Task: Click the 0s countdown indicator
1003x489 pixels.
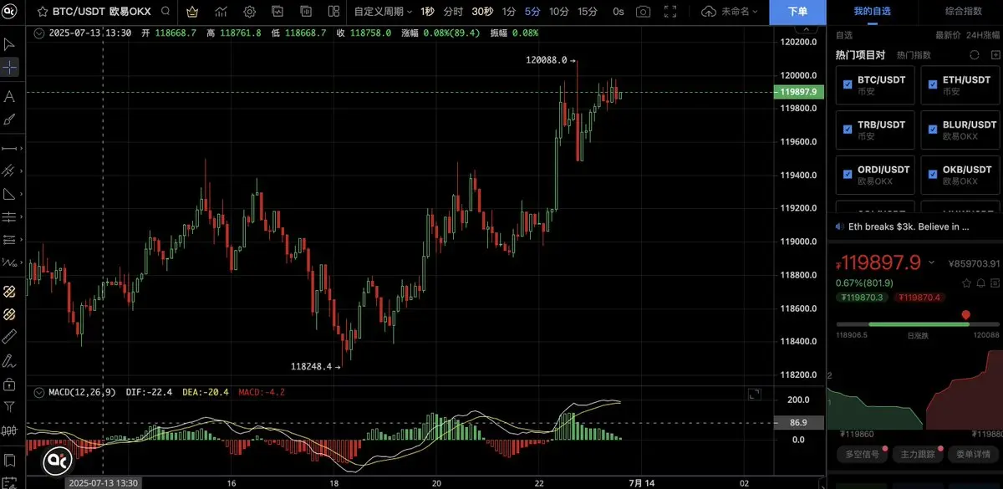Action: (x=619, y=12)
